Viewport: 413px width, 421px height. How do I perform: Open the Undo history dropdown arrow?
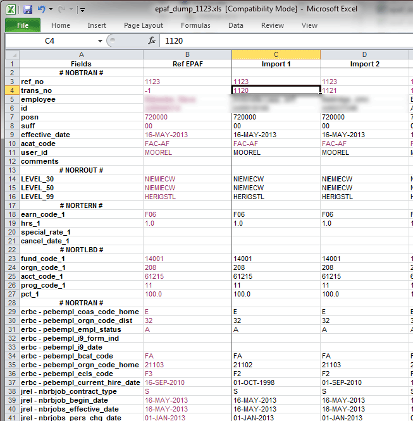[x=51, y=10]
